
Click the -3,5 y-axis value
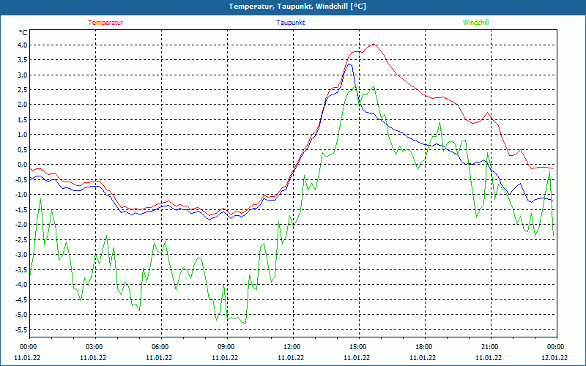[21, 269]
